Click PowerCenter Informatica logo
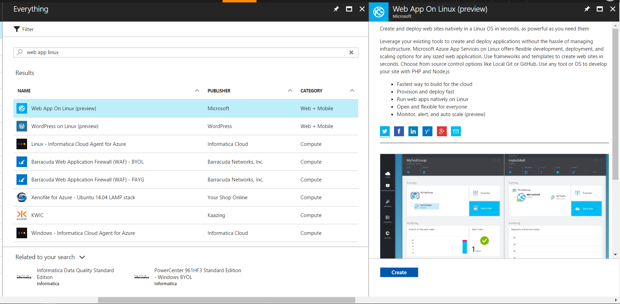This screenshot has width=620, height=304. (142, 277)
